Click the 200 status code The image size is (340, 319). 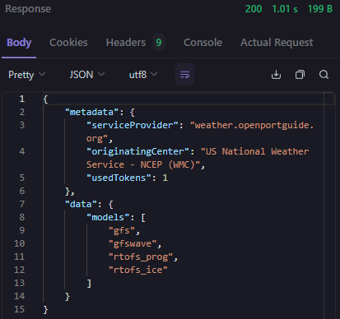[x=254, y=9]
